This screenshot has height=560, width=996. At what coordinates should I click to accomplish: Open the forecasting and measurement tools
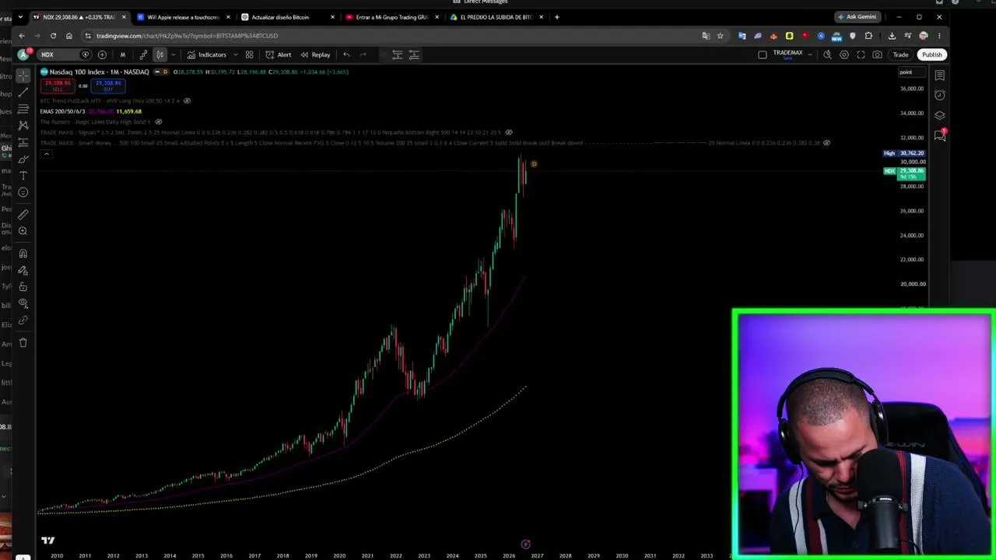23,142
